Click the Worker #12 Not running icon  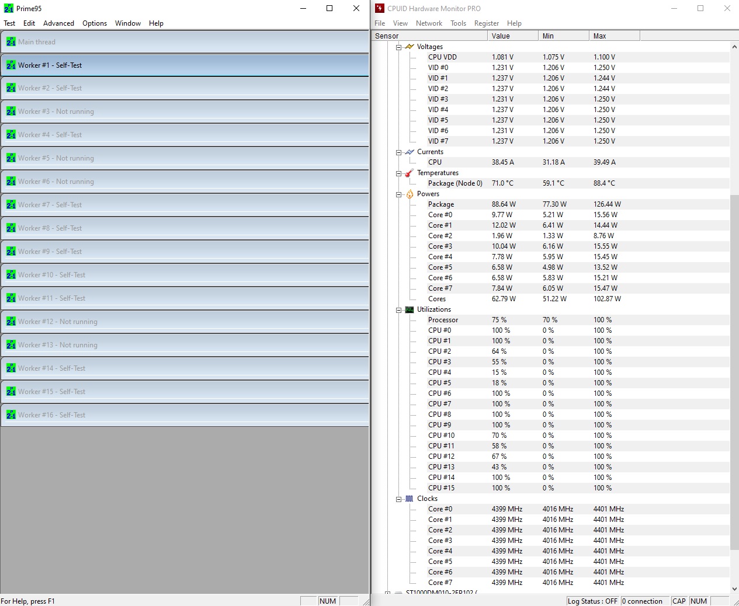[x=11, y=321]
